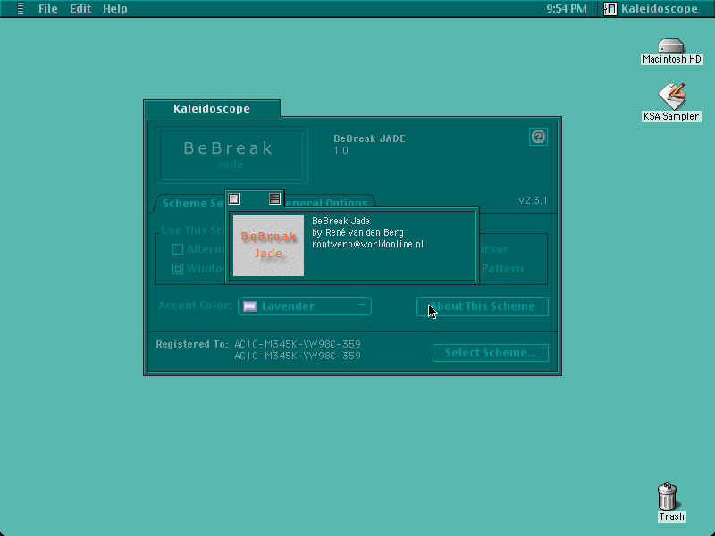Click the v2.3.1 version label

[x=533, y=200]
